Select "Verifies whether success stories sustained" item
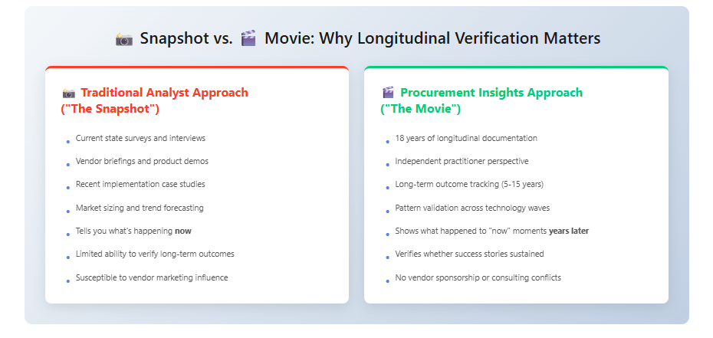713x338 pixels. coord(470,254)
